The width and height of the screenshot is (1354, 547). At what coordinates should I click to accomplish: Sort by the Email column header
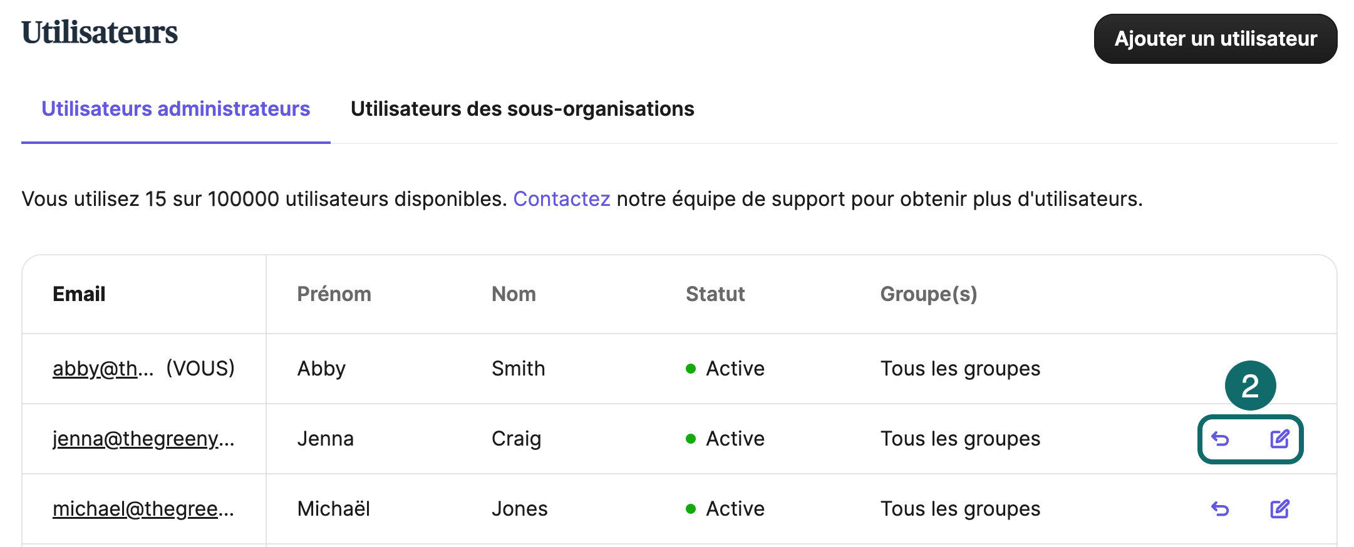pyautogui.click(x=79, y=294)
